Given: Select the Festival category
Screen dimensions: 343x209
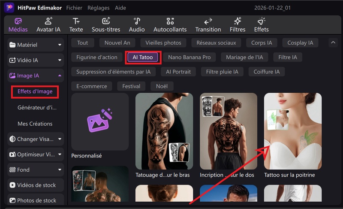Looking at the screenshot, I should (131, 86).
